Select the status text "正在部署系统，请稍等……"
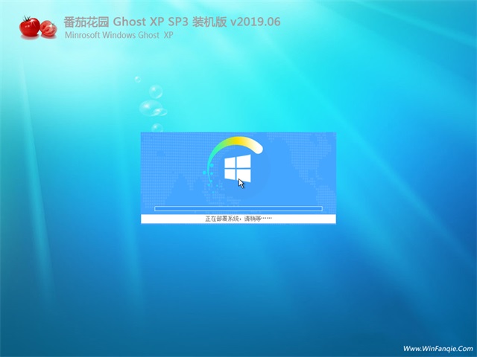The width and height of the screenshot is (477, 357). [x=238, y=218]
